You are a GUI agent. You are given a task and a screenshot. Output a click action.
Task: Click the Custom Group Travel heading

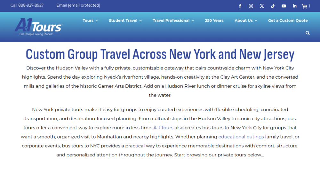160,54
